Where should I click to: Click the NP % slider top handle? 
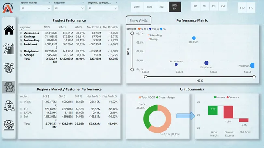[132, 33]
